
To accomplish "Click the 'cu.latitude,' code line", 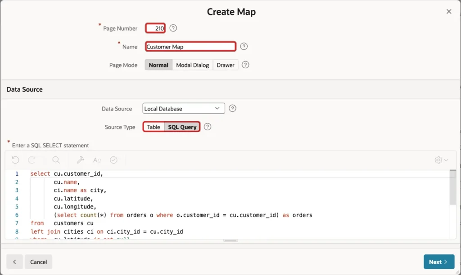I will point(73,199).
